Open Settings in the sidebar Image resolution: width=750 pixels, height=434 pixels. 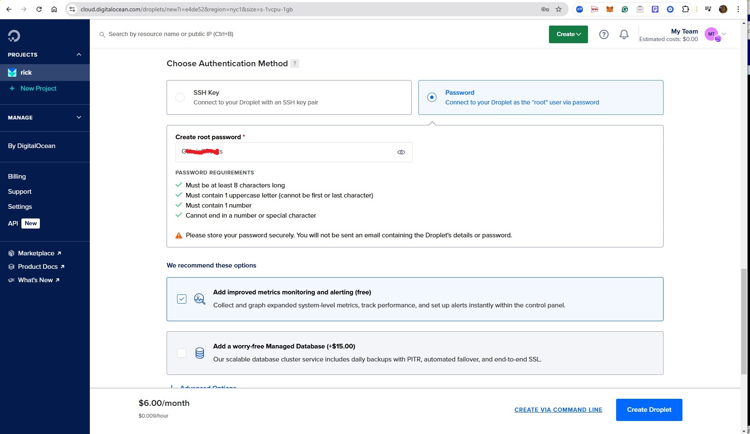(x=20, y=207)
